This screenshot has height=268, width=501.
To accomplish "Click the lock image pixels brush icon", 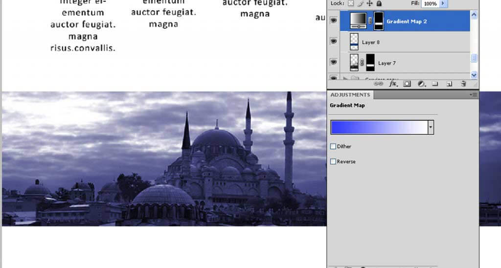I will click(361, 3).
